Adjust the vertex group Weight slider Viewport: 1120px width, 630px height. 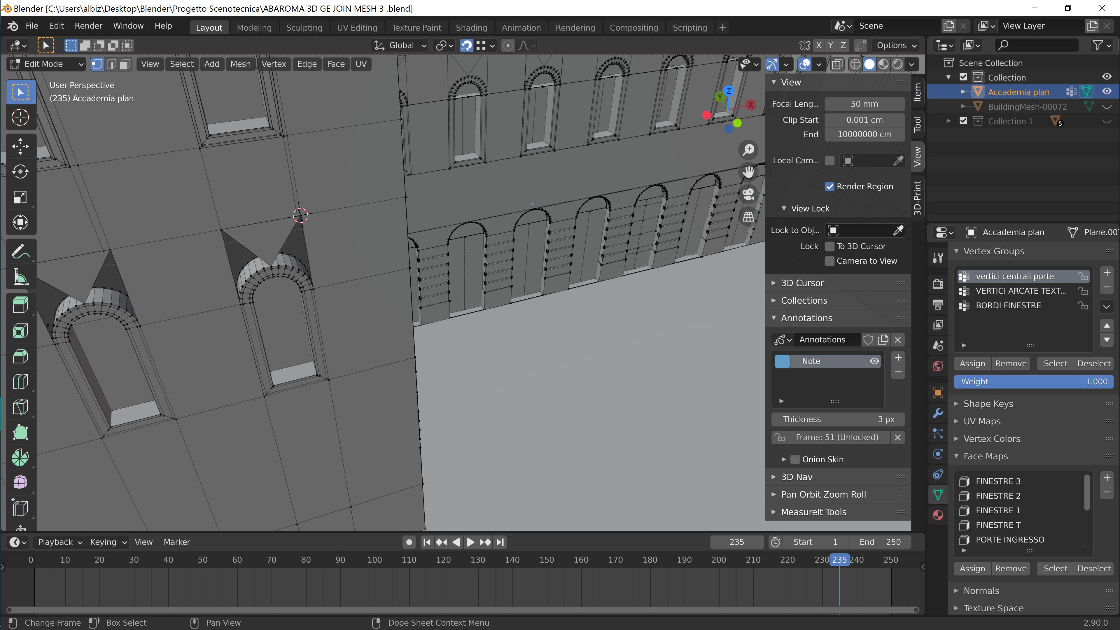(x=1033, y=382)
